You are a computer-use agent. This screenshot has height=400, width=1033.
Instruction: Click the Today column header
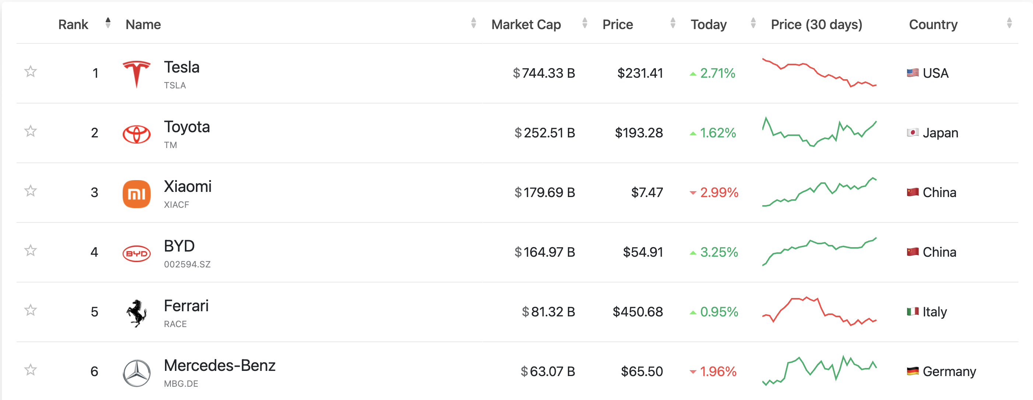(x=709, y=24)
